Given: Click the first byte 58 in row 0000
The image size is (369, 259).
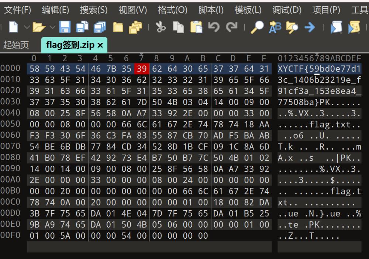Looking at the screenshot, I should (x=34, y=69).
